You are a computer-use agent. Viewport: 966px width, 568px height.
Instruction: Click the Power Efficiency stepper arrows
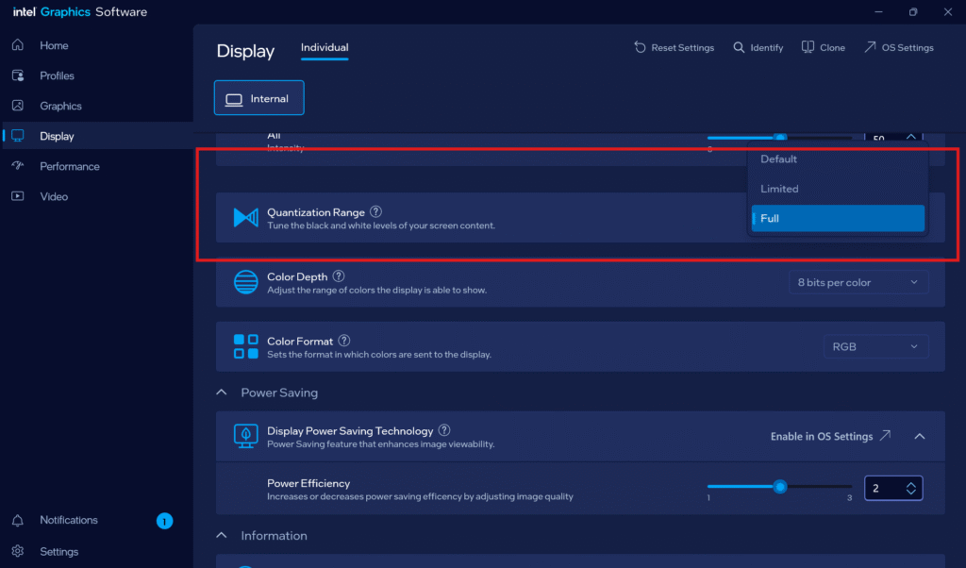pyautogui.click(x=911, y=488)
